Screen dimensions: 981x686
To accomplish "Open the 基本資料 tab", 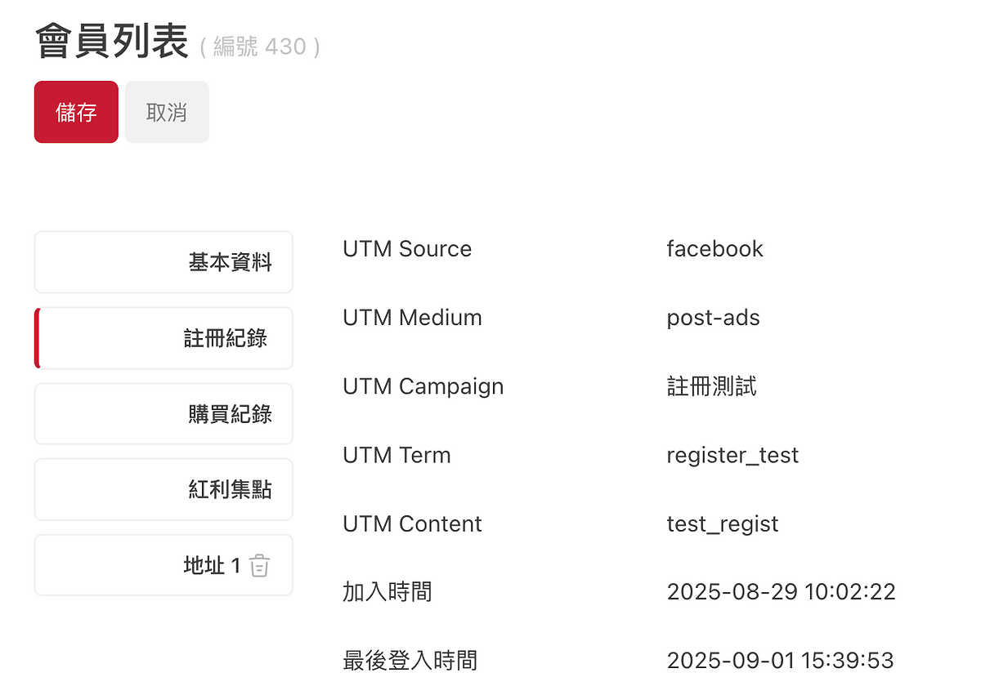I will click(x=163, y=262).
